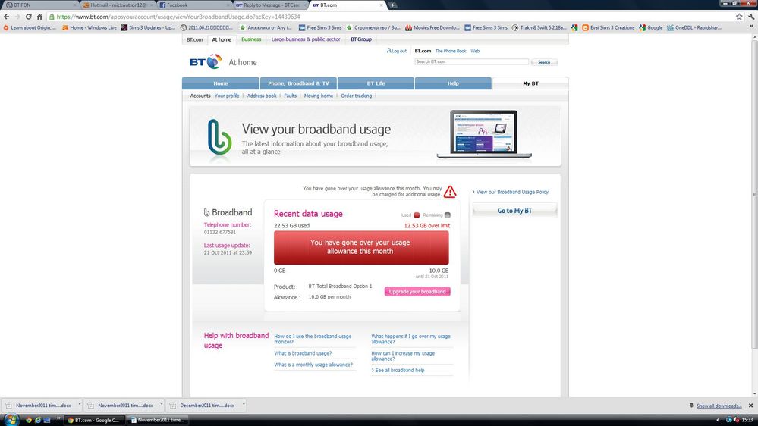Expand the bookmarks overflow chevron
758x426 pixels.
click(752, 27)
